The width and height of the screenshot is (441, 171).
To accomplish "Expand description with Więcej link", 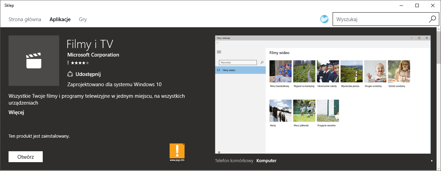I will tap(16, 112).
